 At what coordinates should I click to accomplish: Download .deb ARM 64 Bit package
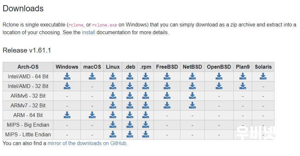pyautogui.click(x=130, y=115)
